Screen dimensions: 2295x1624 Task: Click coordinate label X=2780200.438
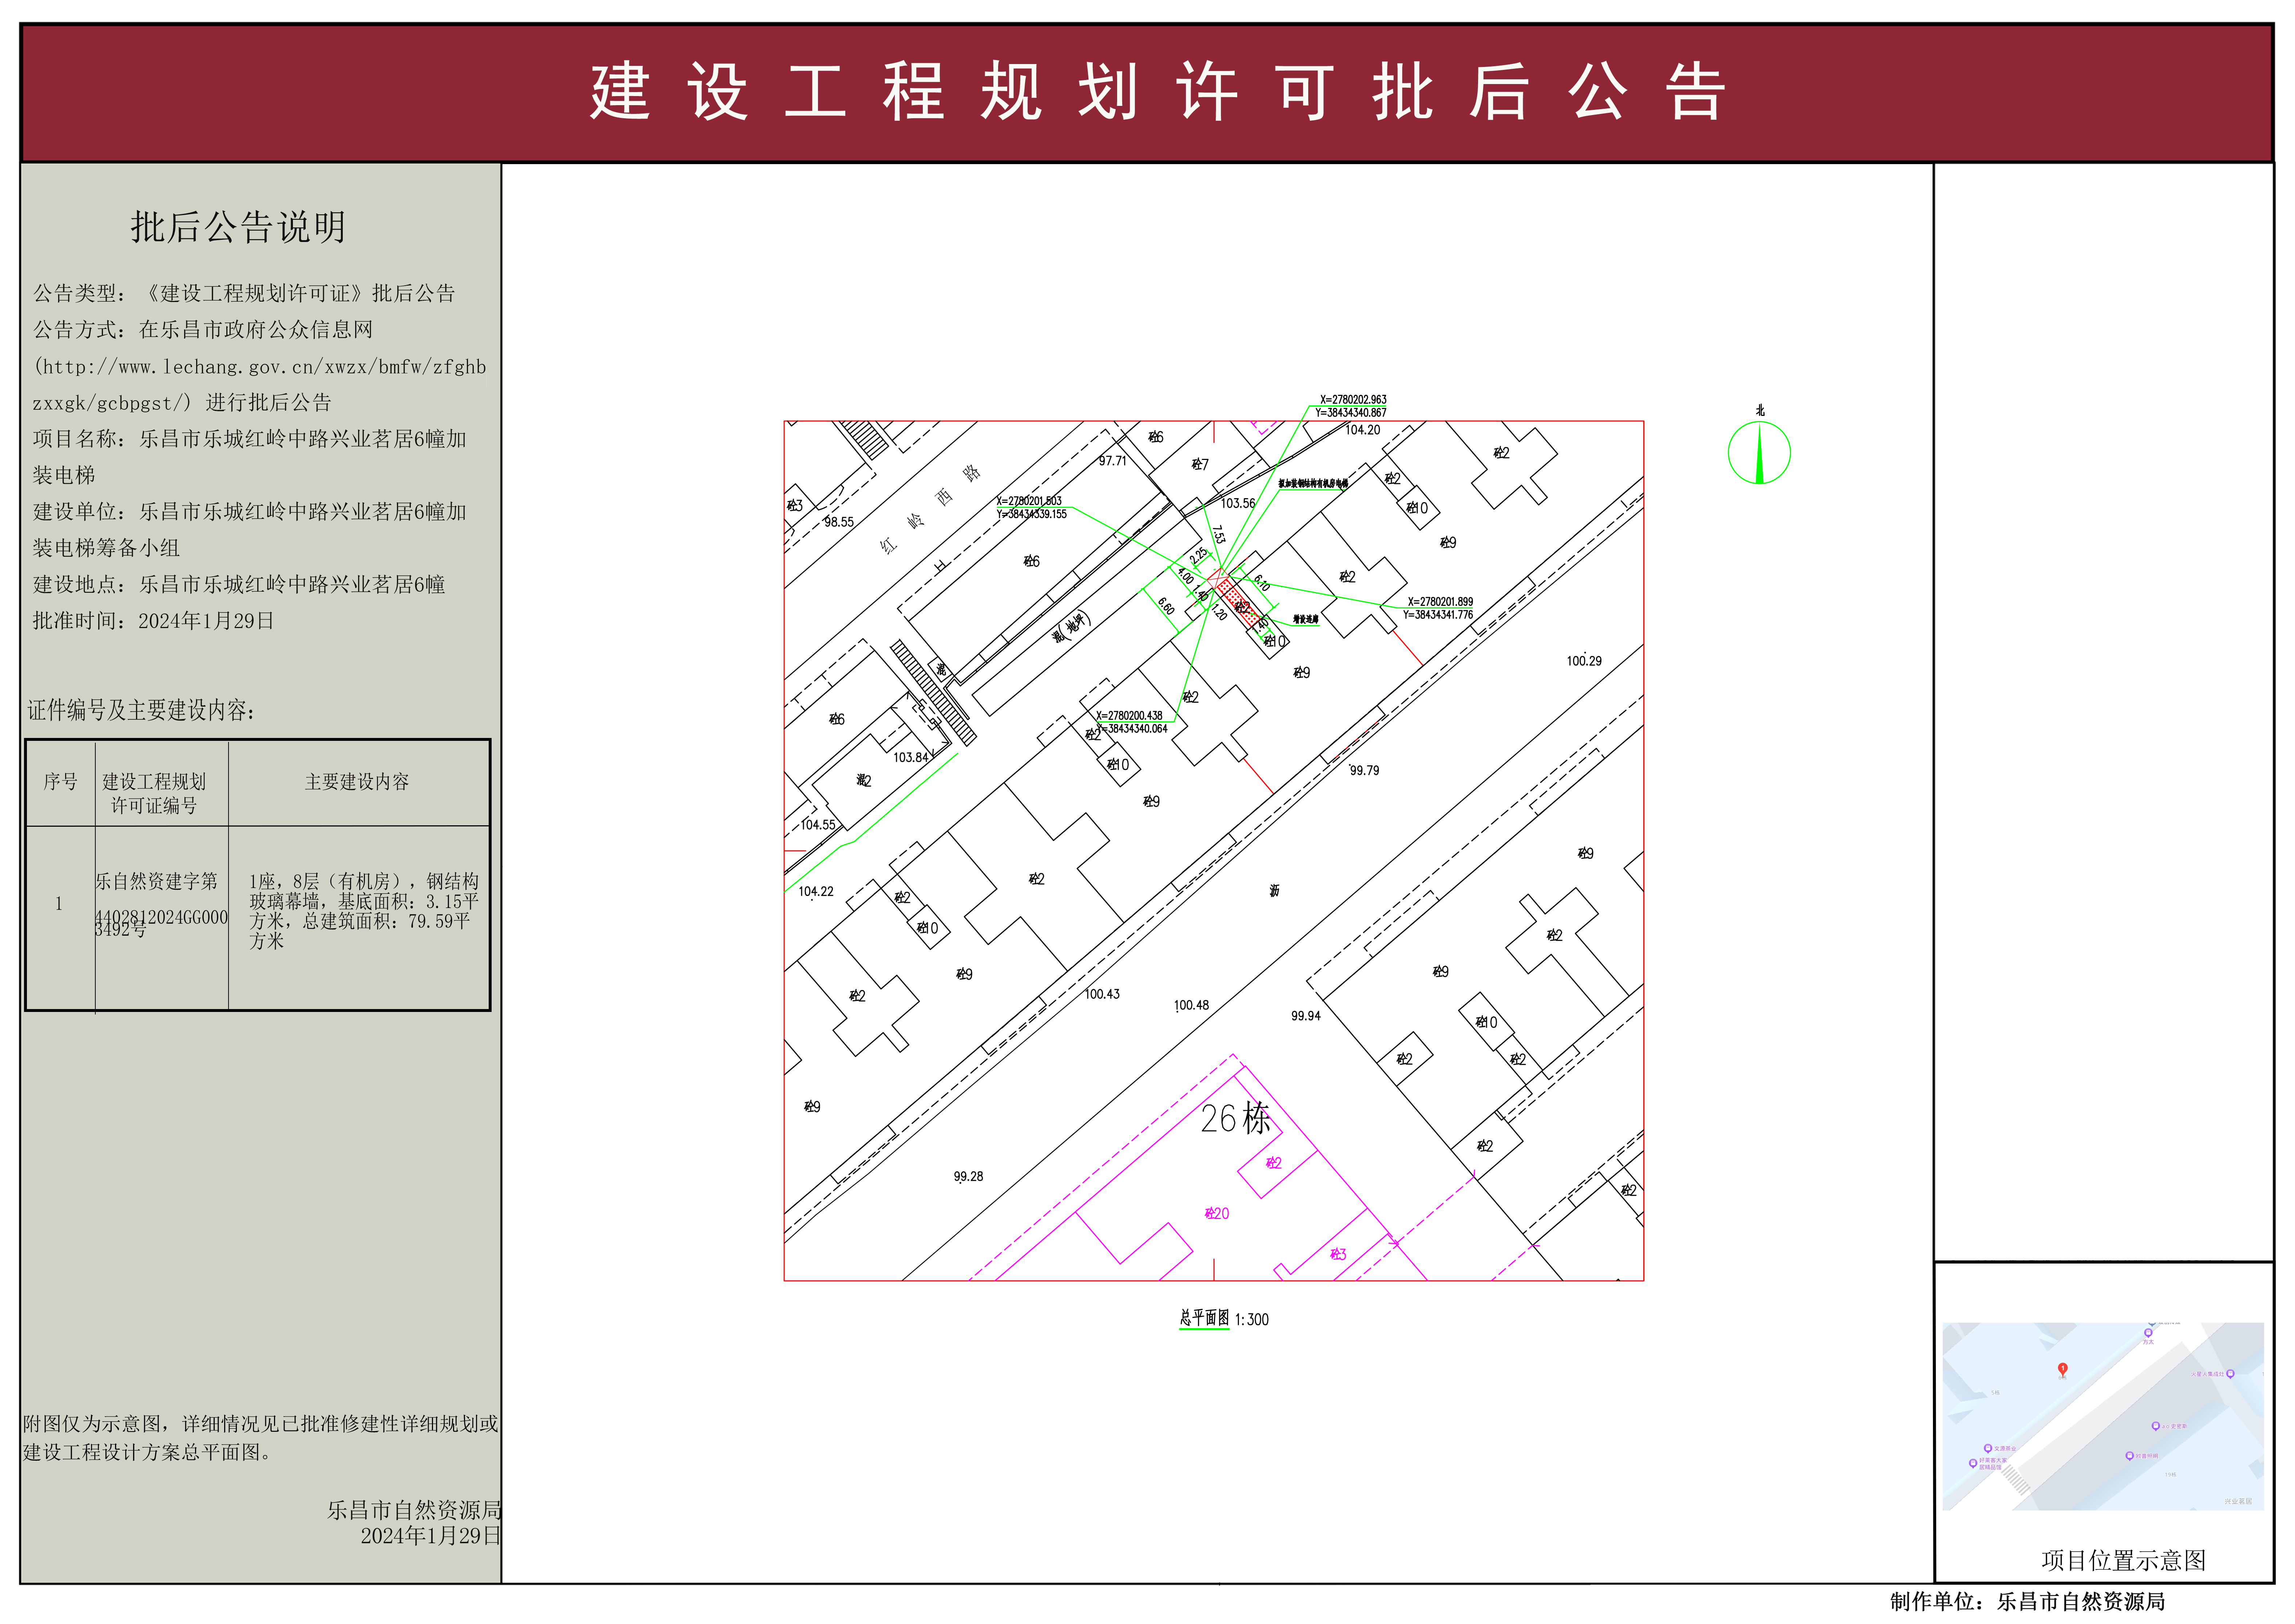(1129, 716)
